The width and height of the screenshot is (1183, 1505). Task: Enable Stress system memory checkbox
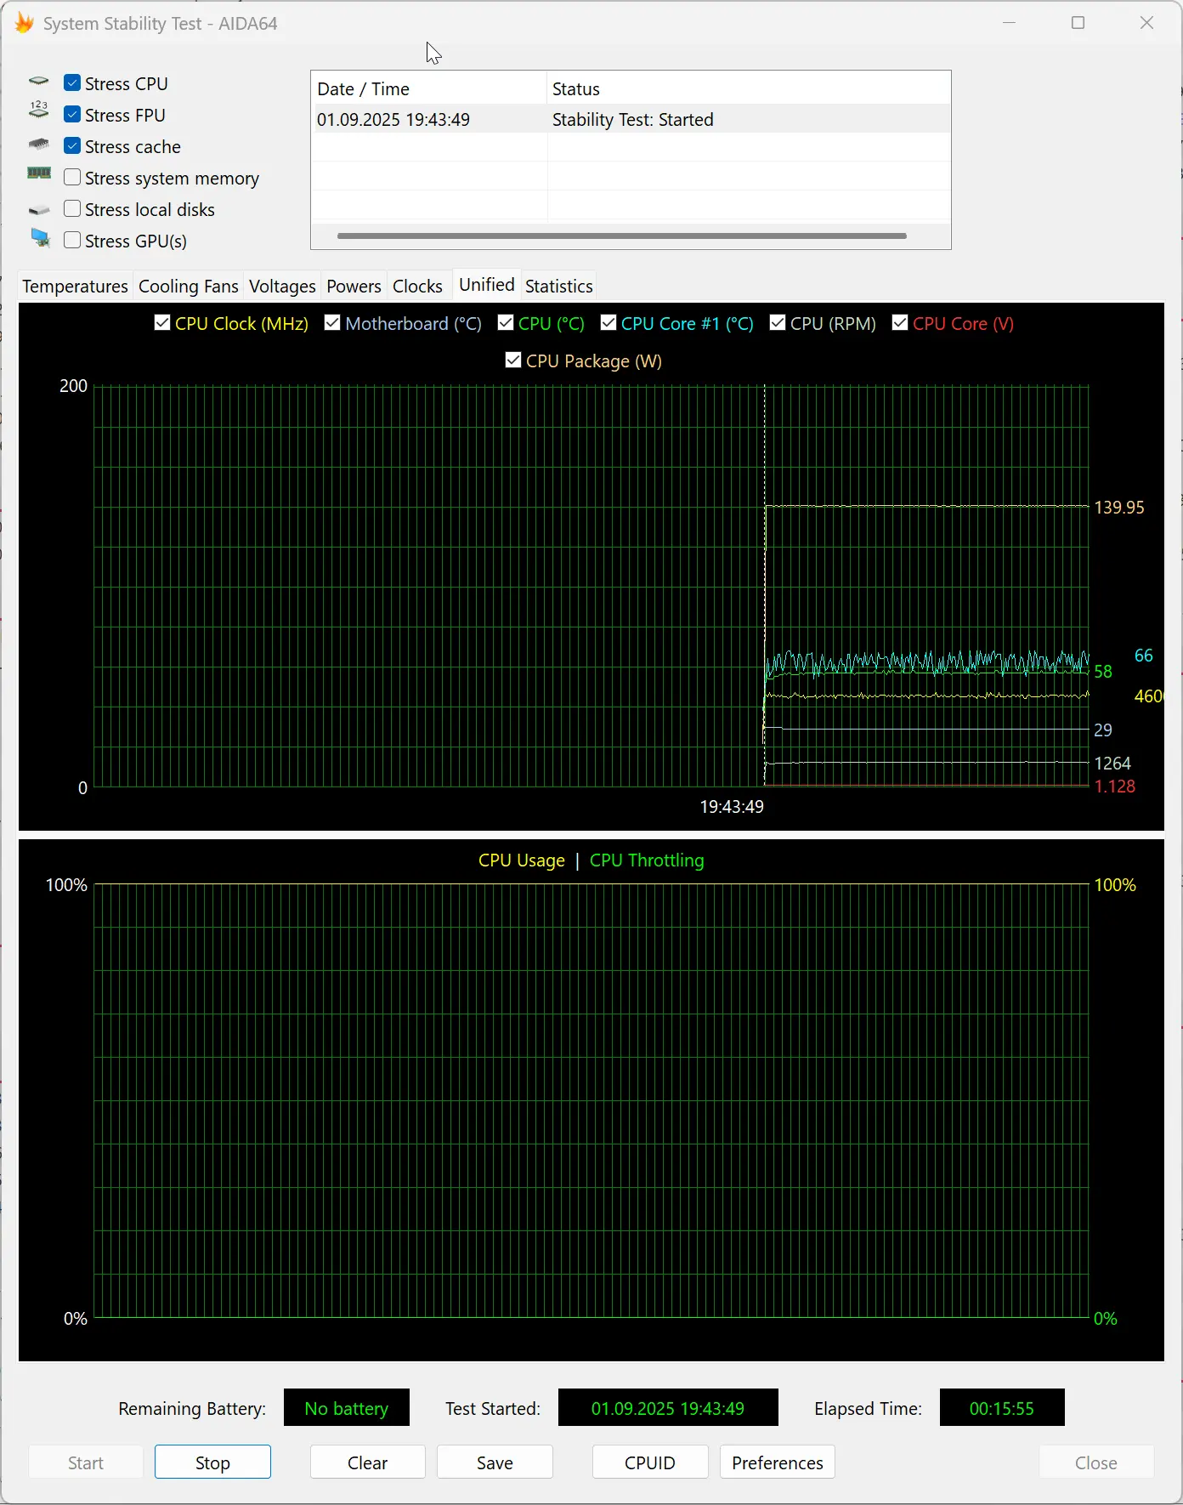tap(72, 178)
